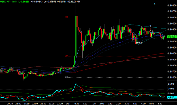This screenshot has width=177, height=105.
Task: Select the 0:30 time axis label
Action: (x=77, y=104)
